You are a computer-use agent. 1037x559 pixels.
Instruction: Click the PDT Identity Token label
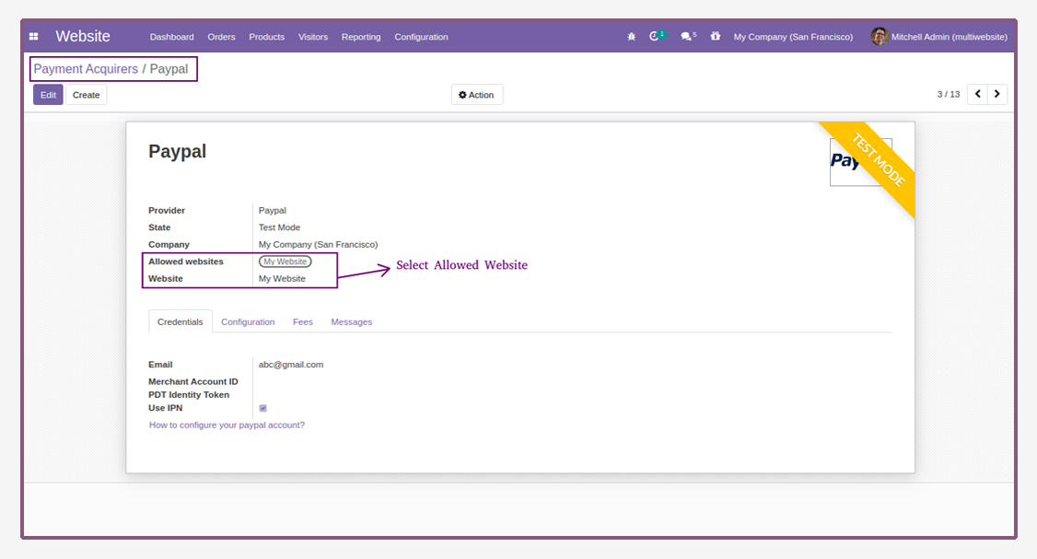tap(189, 395)
